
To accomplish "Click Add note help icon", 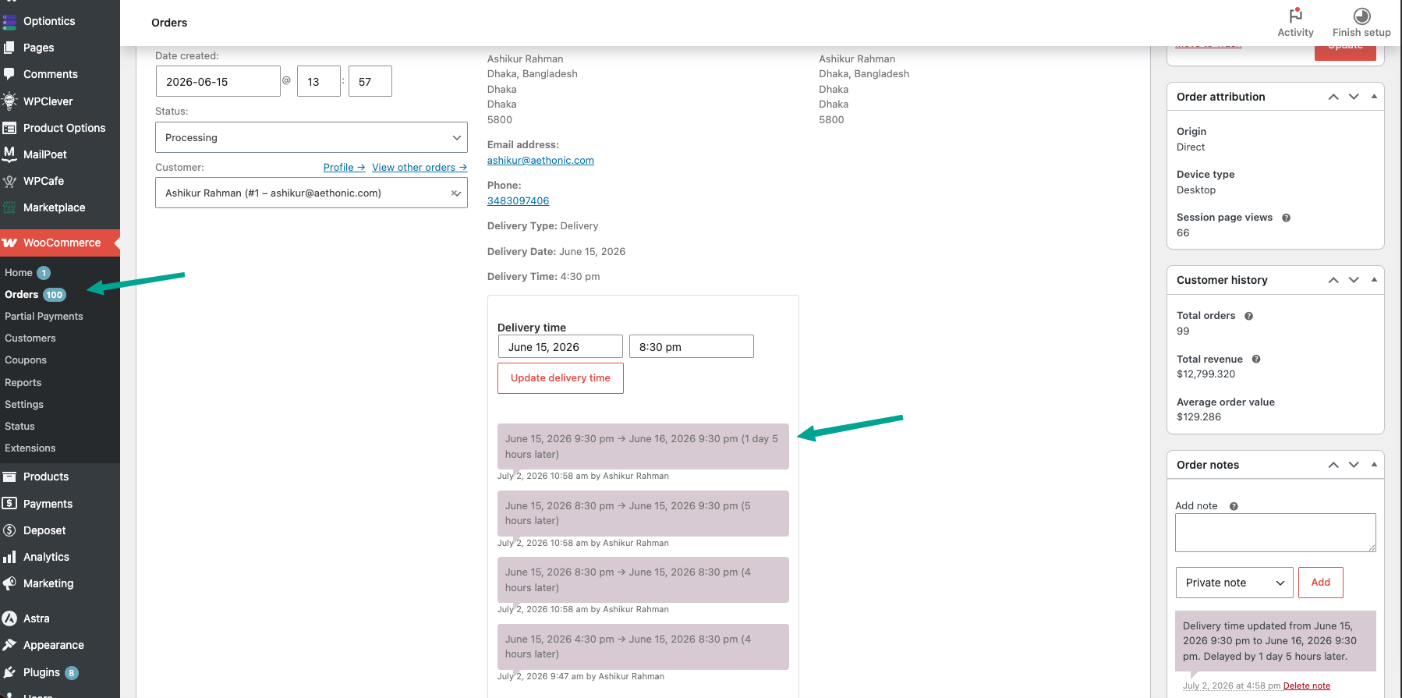I will pos(1234,506).
